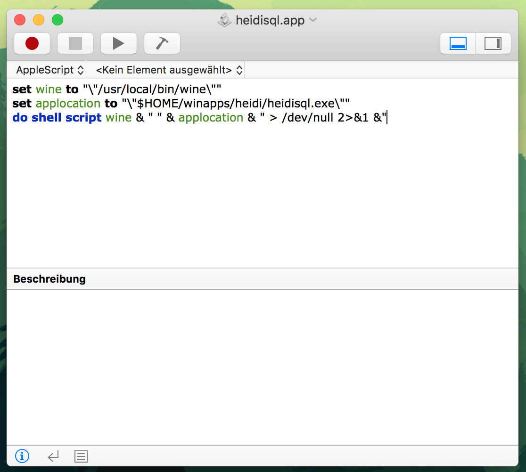
Task: Toggle the bottom accessory pane view
Action: coord(457,43)
